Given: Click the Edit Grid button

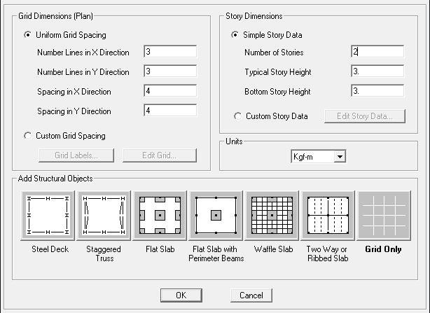Looking at the screenshot, I should tap(160, 155).
